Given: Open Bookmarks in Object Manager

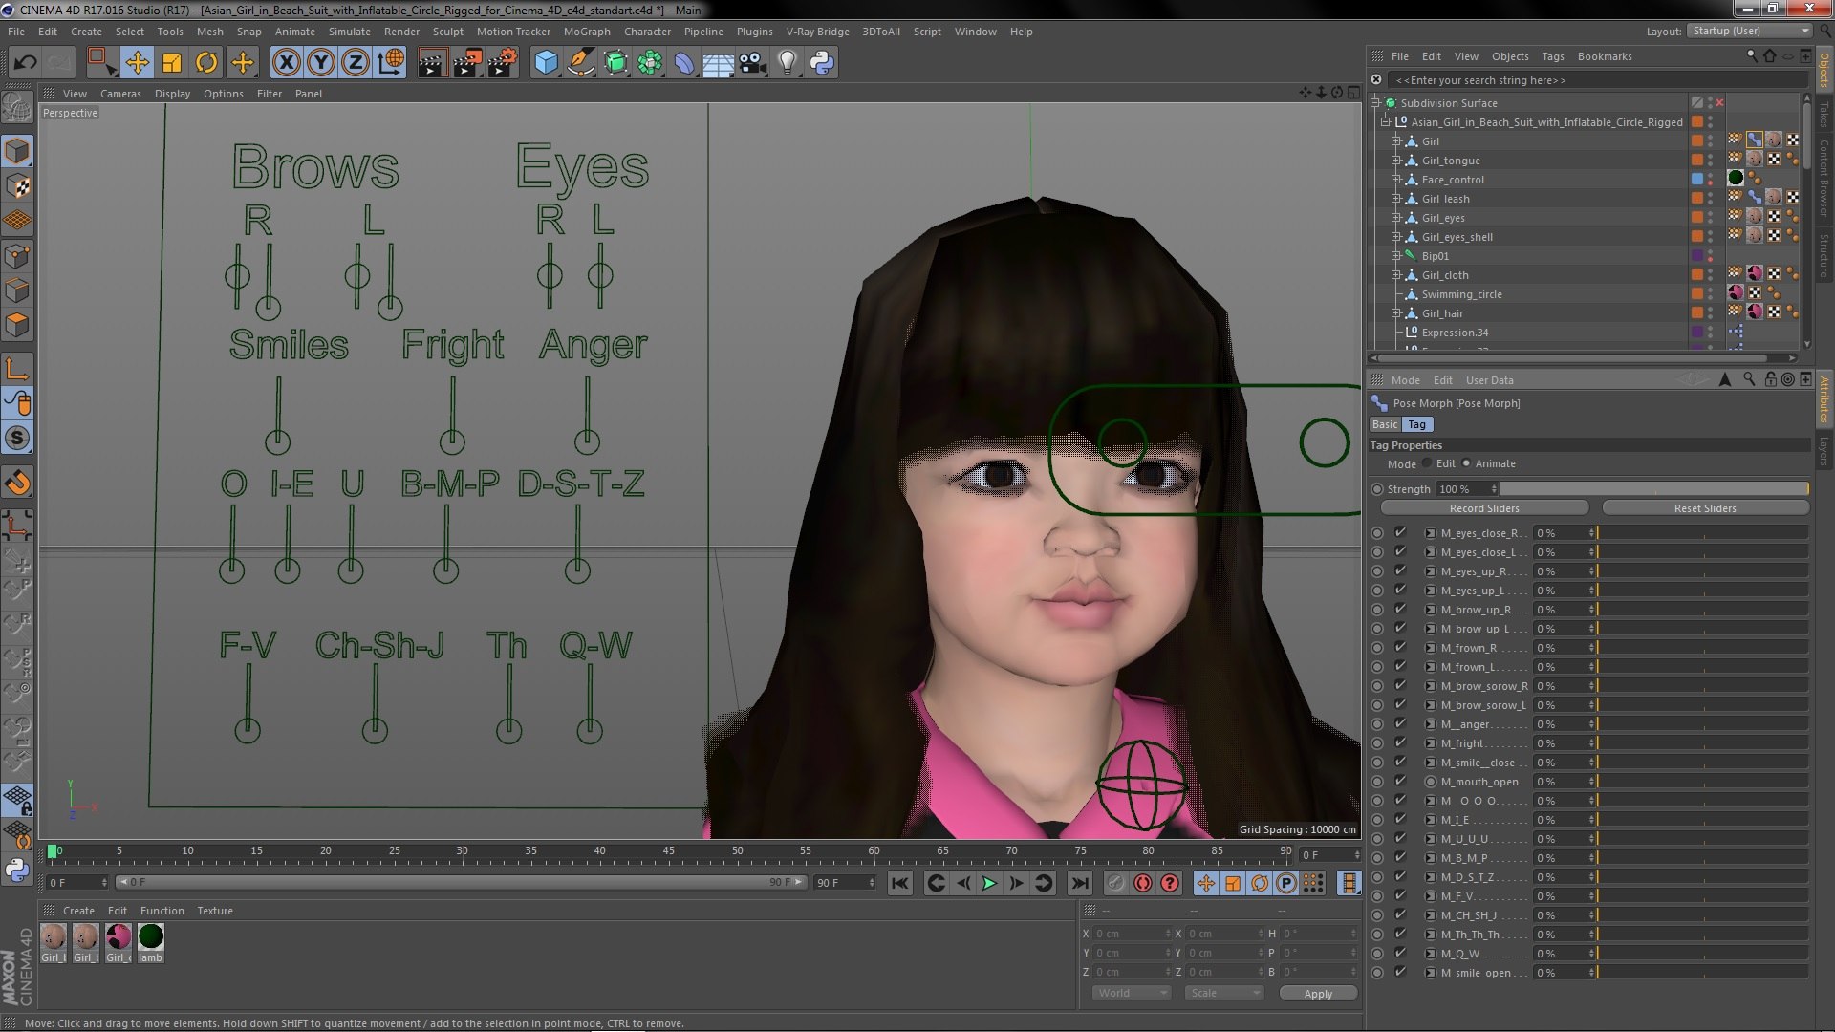Looking at the screenshot, I should [x=1605, y=56].
